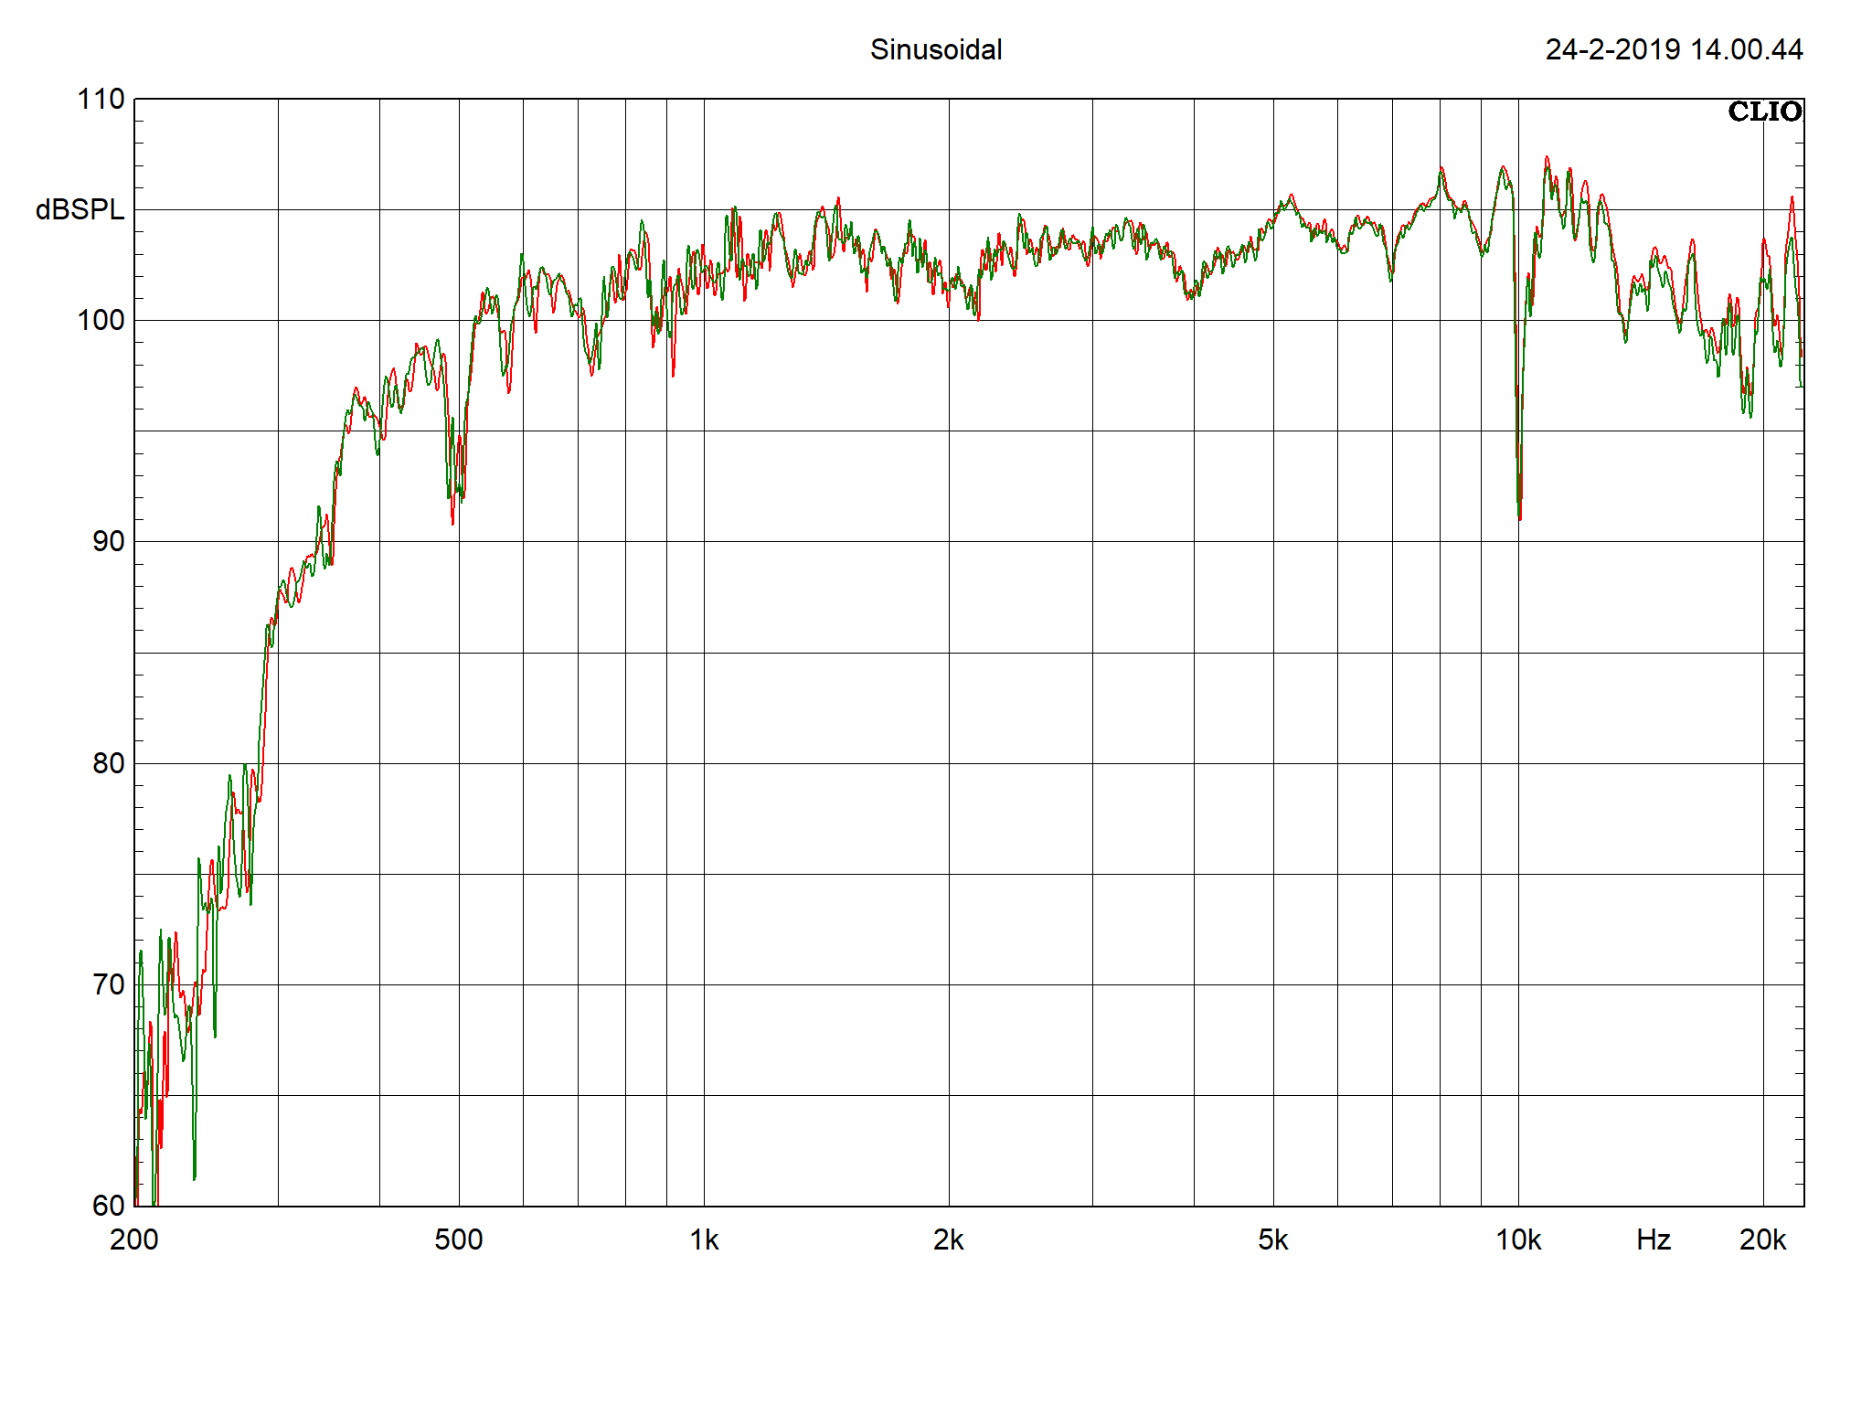Click the 110 y-axis value
Viewport: 1872px width, 1404px height.
101,99
